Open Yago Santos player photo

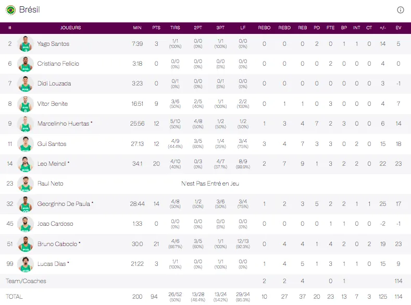point(25,44)
